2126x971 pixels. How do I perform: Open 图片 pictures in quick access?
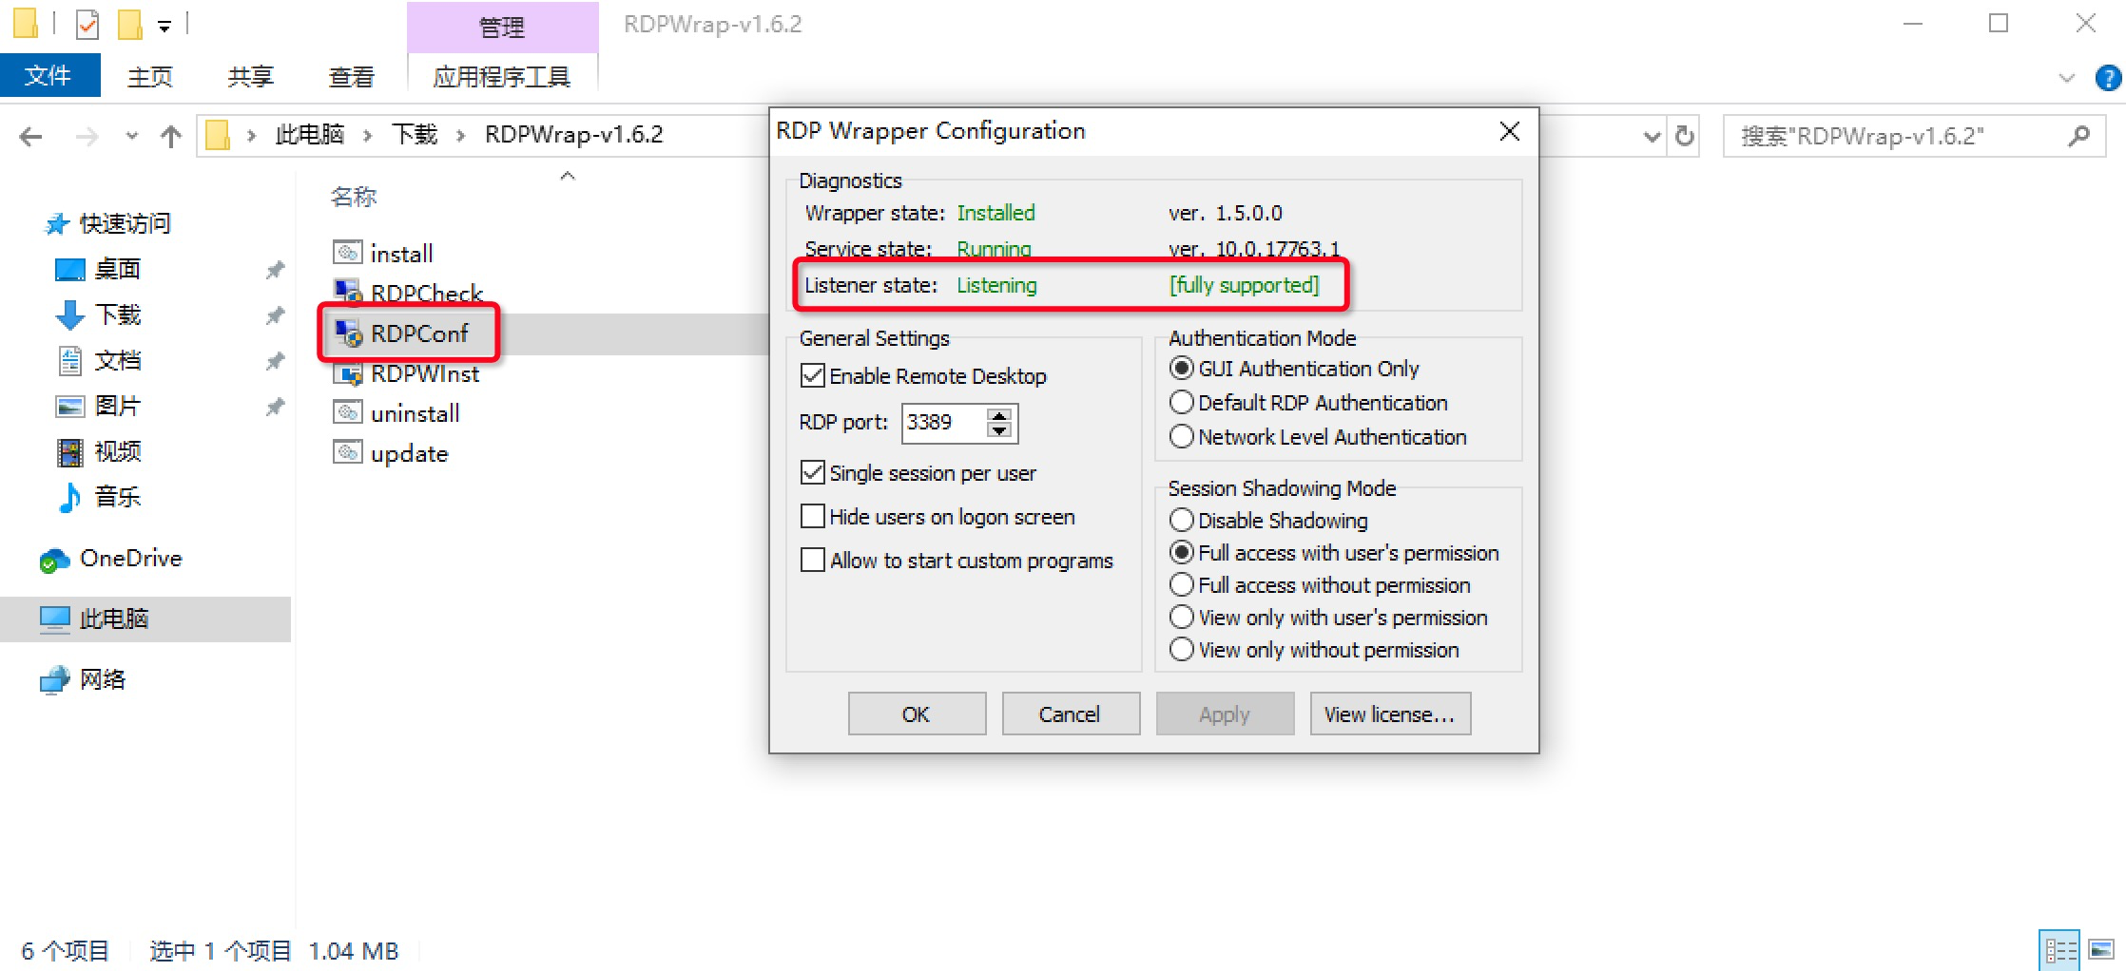[x=98, y=406]
